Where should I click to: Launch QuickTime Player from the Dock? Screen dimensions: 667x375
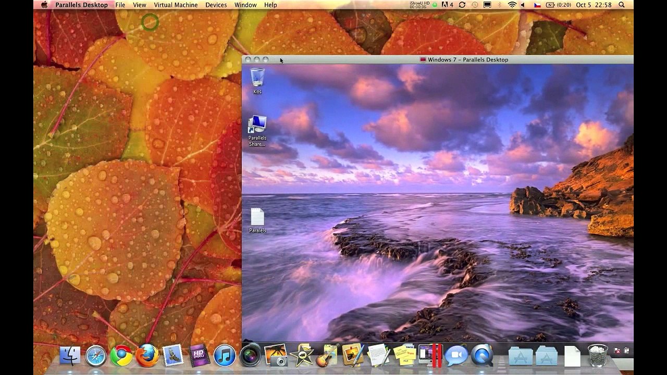482,356
